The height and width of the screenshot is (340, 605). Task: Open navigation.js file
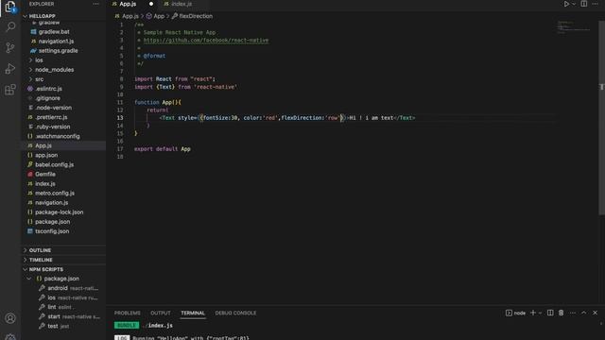pyautogui.click(x=51, y=203)
